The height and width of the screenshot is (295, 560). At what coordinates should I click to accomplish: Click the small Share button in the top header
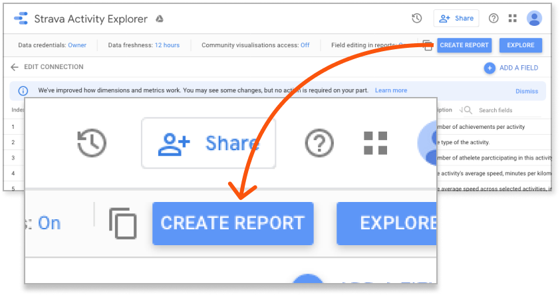point(456,18)
